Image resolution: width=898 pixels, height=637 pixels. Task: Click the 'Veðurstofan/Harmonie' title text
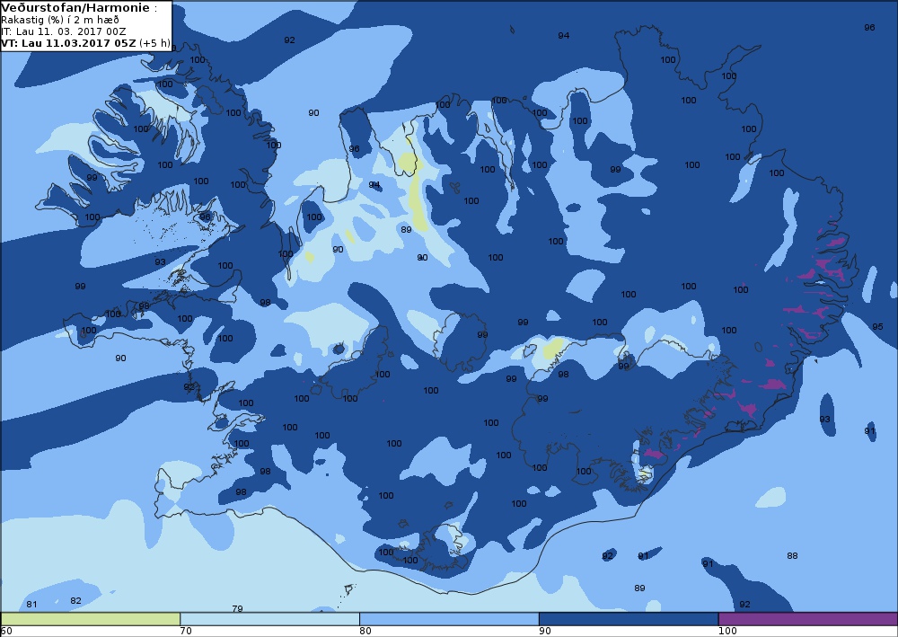[75, 8]
